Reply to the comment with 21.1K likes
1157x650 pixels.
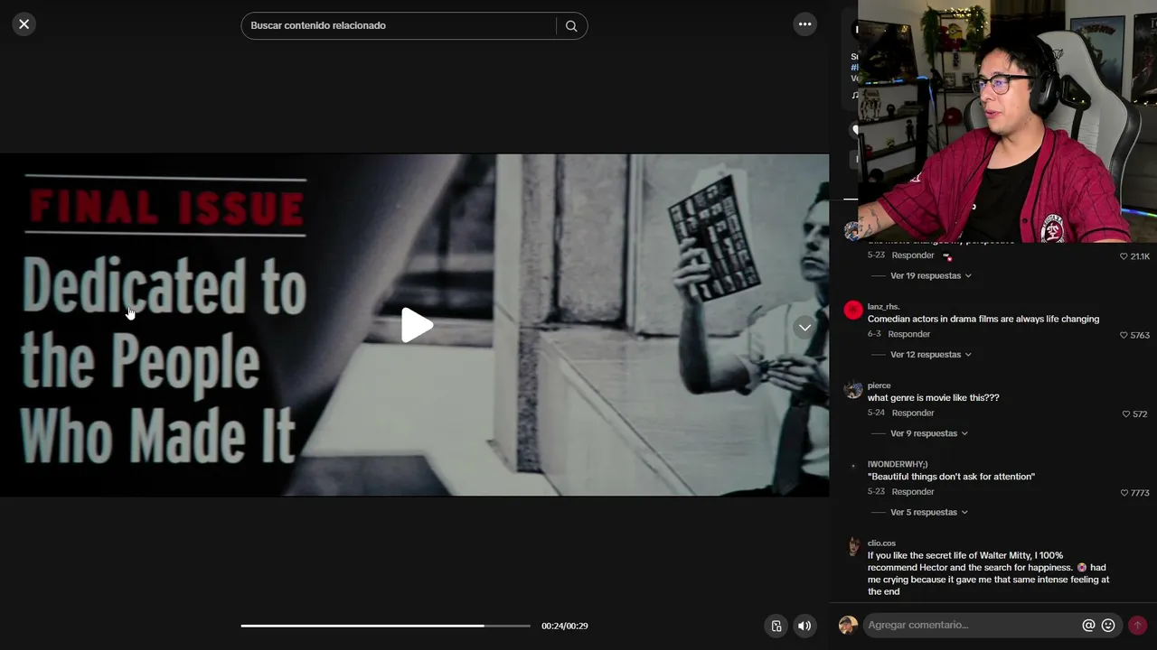pos(913,255)
